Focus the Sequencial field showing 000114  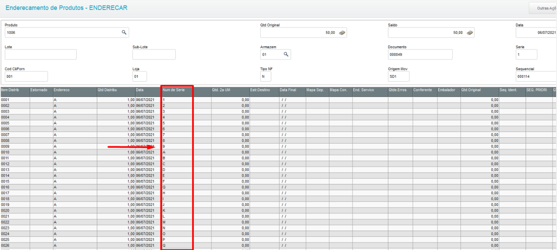coord(536,76)
